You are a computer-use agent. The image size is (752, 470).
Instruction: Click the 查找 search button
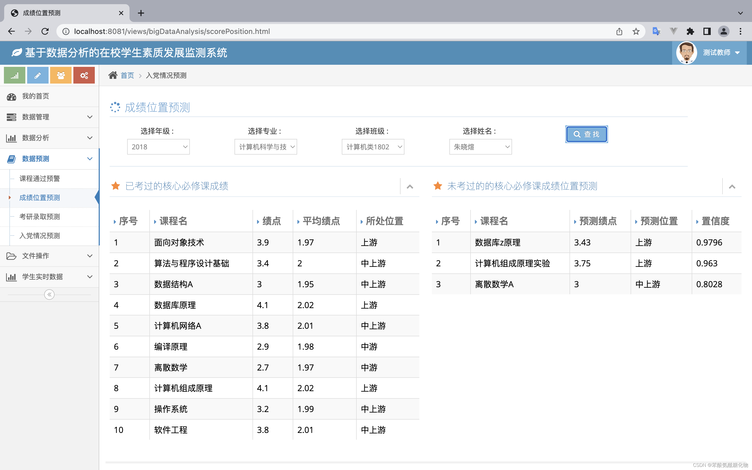click(586, 134)
